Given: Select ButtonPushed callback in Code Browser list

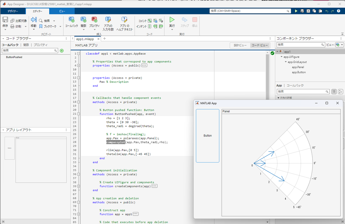Looking at the screenshot, I should (x=14, y=57).
